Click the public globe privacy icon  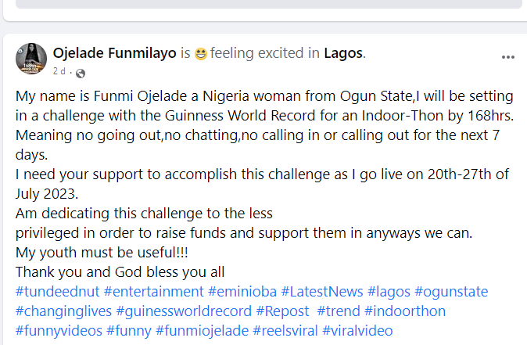pos(80,73)
